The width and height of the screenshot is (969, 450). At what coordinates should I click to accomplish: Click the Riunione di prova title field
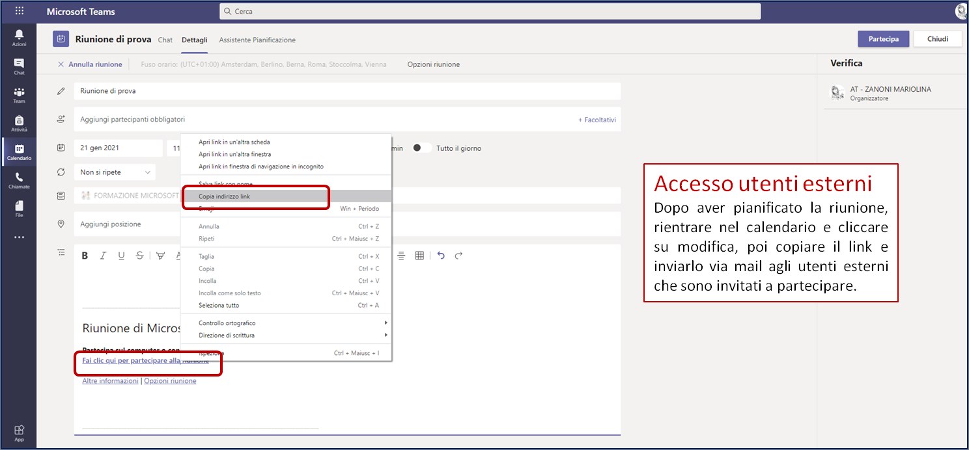coord(347,91)
